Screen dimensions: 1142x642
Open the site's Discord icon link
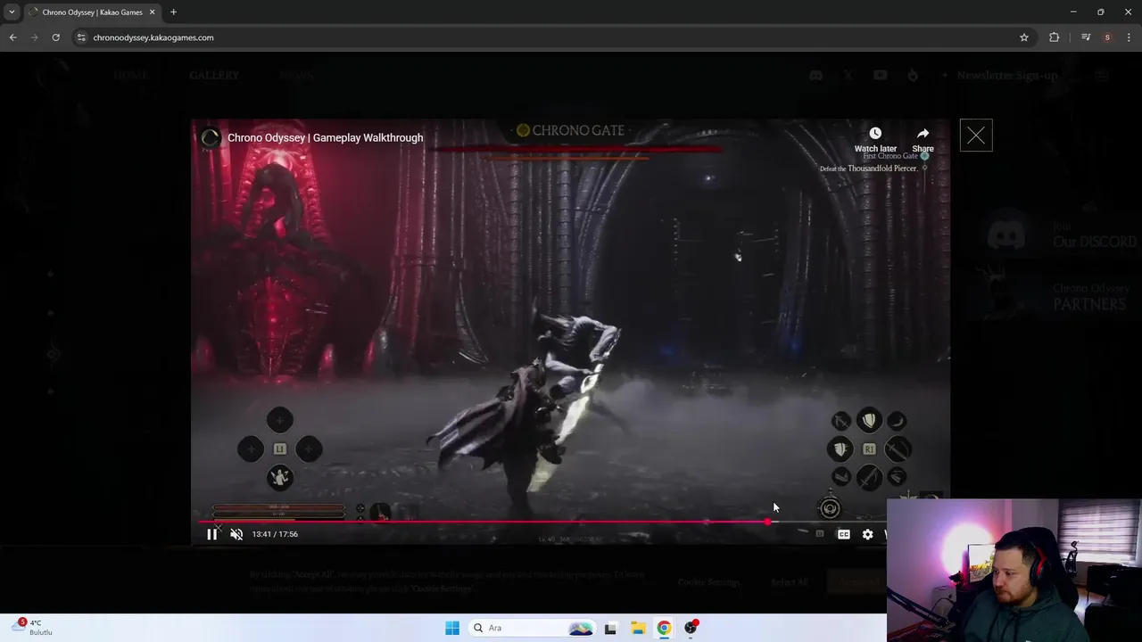[x=815, y=75]
